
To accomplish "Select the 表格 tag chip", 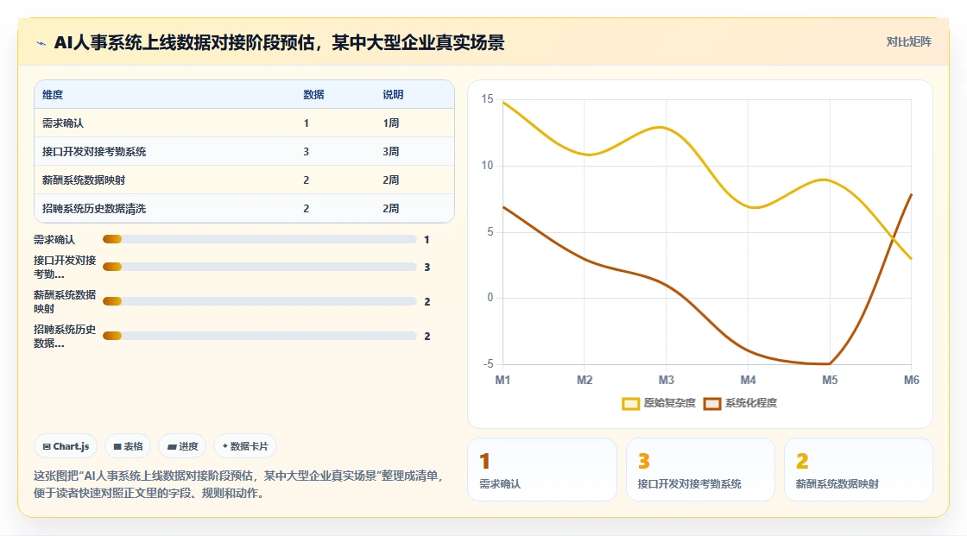I will pos(128,446).
